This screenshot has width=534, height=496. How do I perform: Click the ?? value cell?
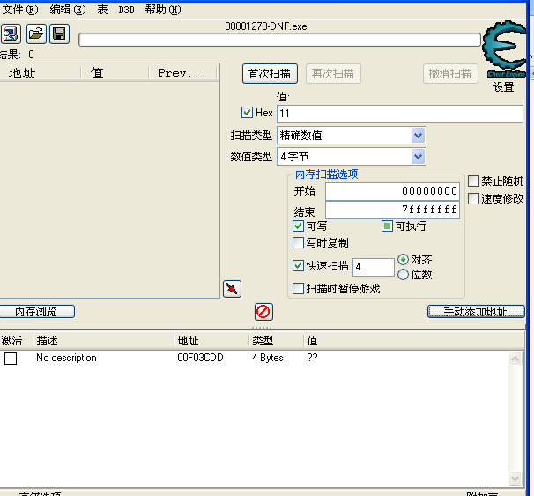312,358
